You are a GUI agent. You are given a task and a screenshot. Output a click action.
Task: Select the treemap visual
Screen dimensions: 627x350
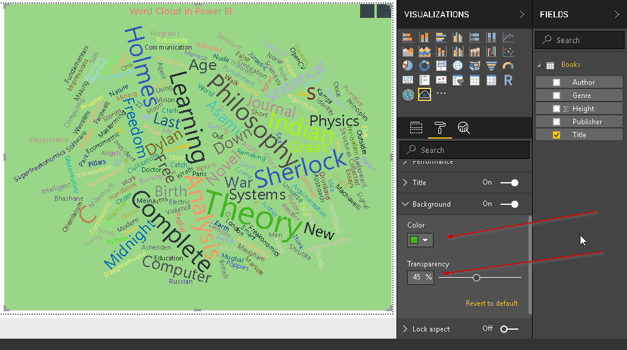pos(441,66)
